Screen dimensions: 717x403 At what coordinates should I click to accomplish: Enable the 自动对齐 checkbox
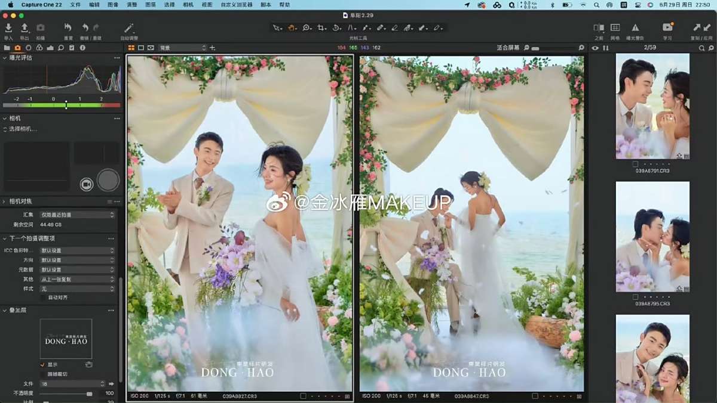42,297
